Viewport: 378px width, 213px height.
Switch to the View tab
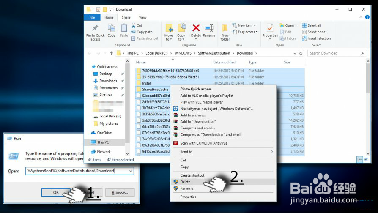143,17
